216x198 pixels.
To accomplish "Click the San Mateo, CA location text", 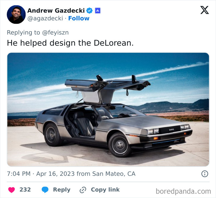I will pyautogui.click(x=114, y=174).
